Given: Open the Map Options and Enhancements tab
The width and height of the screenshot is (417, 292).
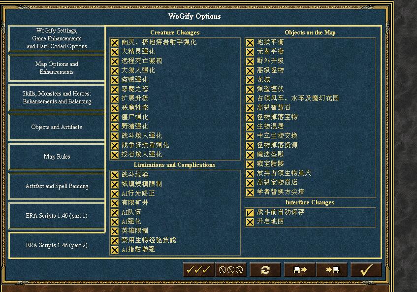Looking at the screenshot, I should 57,68.
